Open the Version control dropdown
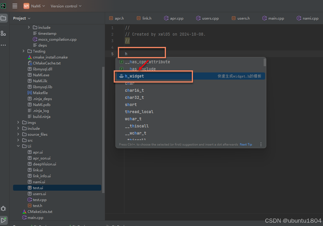This screenshot has width=323, height=226. [66, 6]
